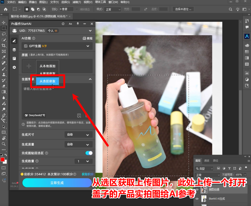Open the layers stack icon in StartAI sidebar
This screenshot has width=251, height=206.
point(14,50)
